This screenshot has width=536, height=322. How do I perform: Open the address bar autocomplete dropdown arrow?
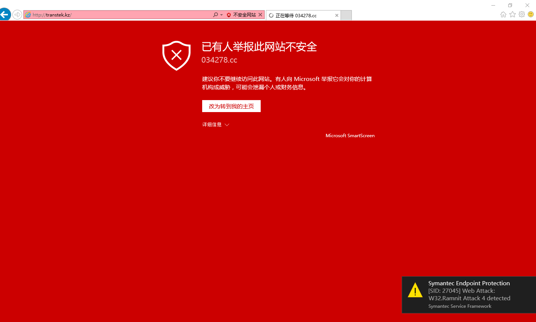pyautogui.click(x=221, y=15)
